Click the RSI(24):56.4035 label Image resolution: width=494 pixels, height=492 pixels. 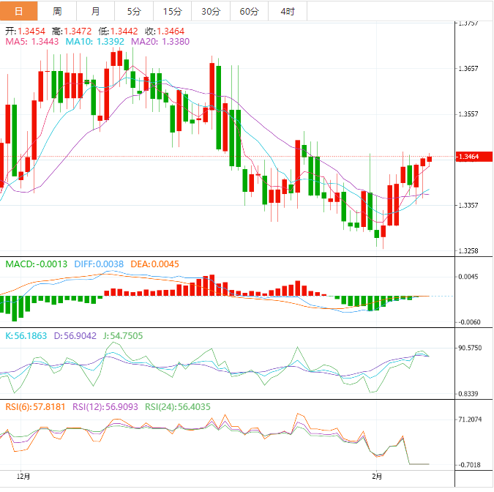click(x=178, y=407)
